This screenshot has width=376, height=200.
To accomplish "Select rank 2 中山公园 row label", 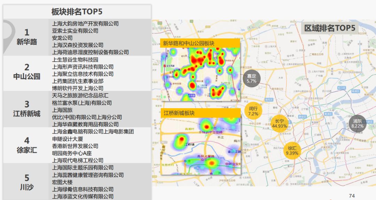I will [26, 72].
